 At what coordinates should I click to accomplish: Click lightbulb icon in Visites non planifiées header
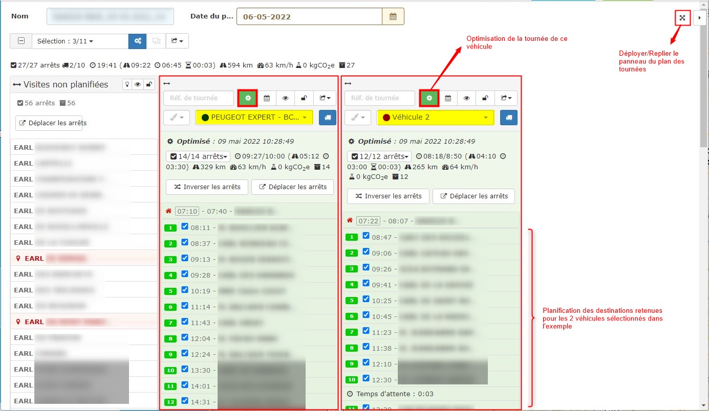pyautogui.click(x=127, y=85)
